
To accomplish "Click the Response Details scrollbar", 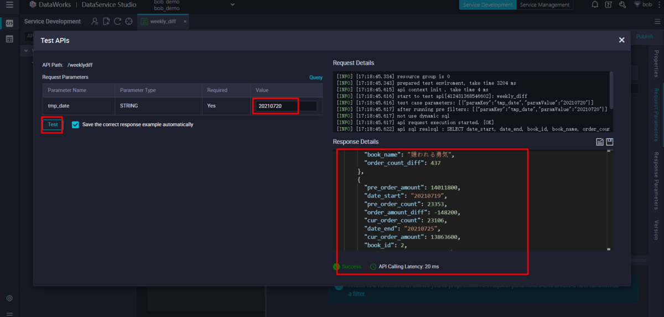I will coord(609,200).
